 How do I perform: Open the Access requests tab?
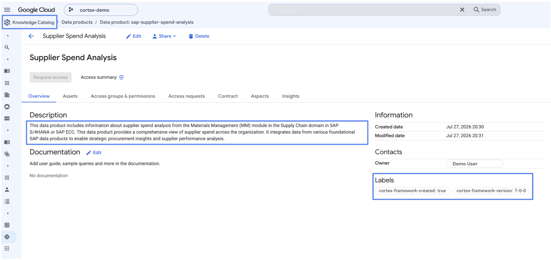coord(187,96)
